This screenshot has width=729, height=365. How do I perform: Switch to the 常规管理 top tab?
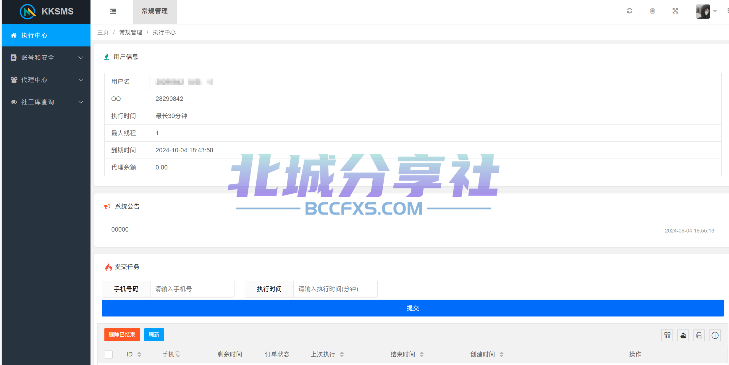[x=155, y=12]
